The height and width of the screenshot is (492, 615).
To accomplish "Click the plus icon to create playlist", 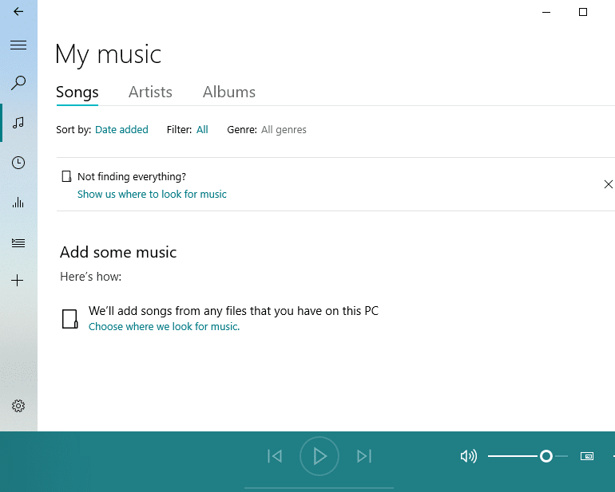I will 18,281.
